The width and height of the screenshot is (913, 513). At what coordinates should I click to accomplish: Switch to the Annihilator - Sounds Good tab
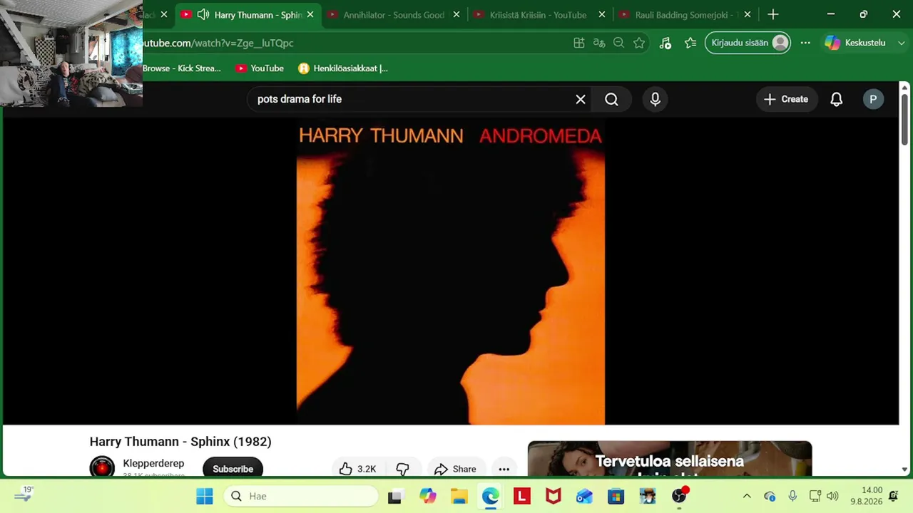(x=394, y=14)
